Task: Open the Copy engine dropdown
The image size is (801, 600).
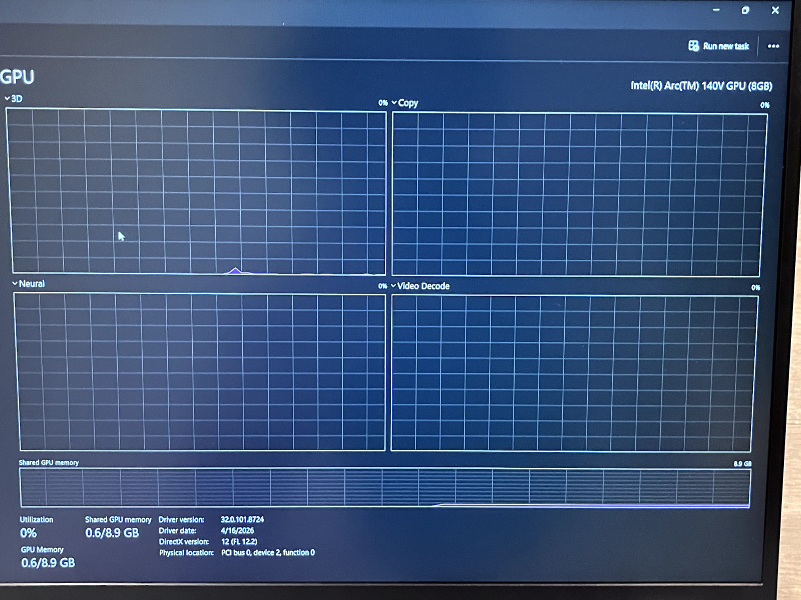Action: (x=405, y=103)
